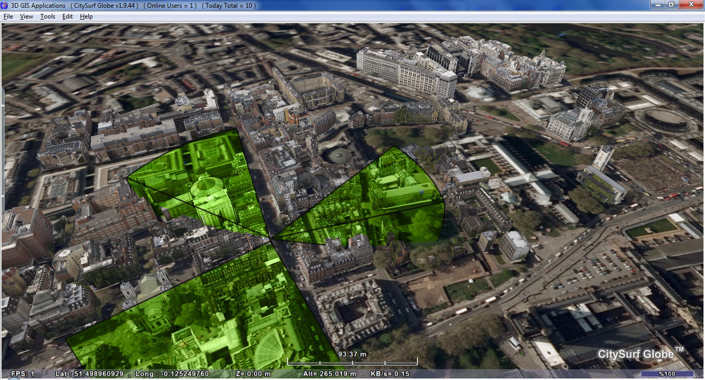The width and height of the screenshot is (705, 380).
Task: Open the View menu
Action: (x=26, y=16)
